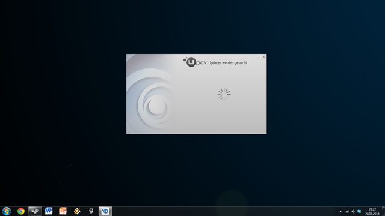
Task: Open the Windows Start menu orb
Action: click(x=7, y=211)
